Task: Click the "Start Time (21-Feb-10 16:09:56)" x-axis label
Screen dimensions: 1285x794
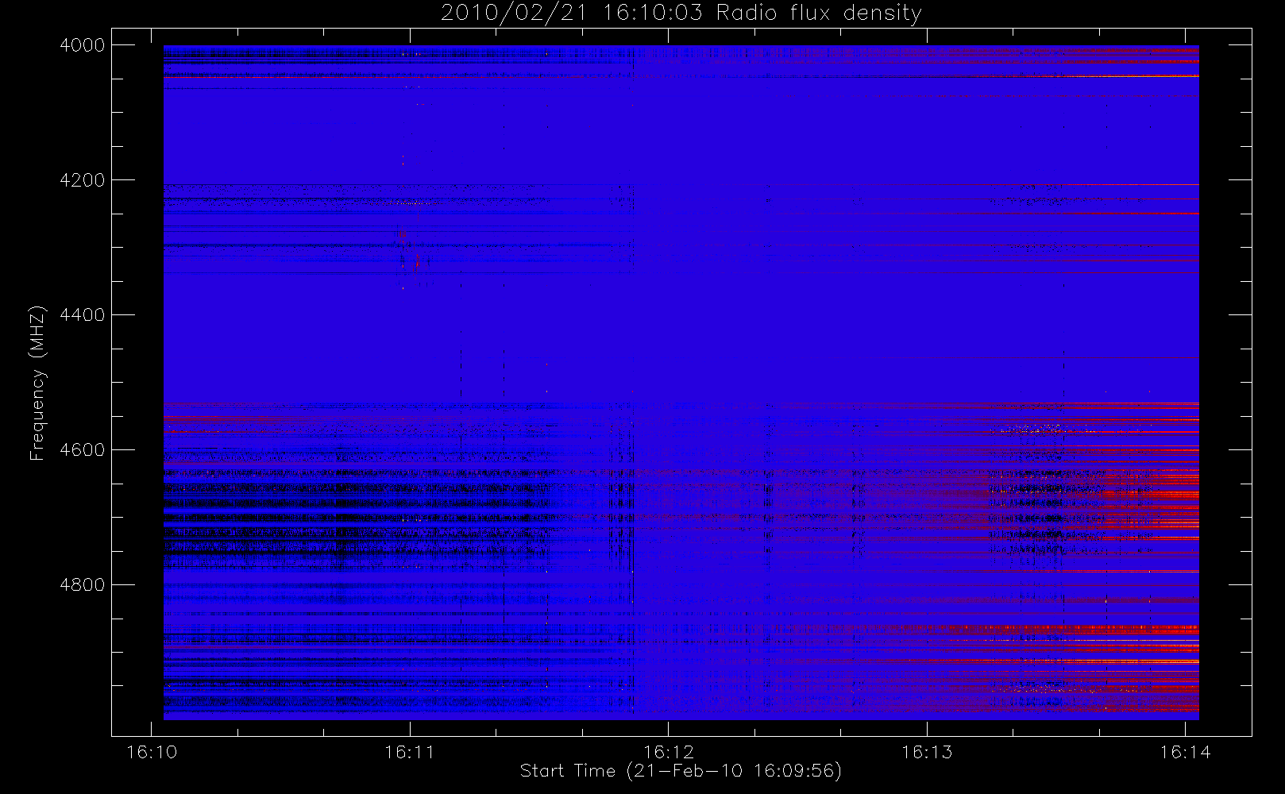Action: coord(681,771)
